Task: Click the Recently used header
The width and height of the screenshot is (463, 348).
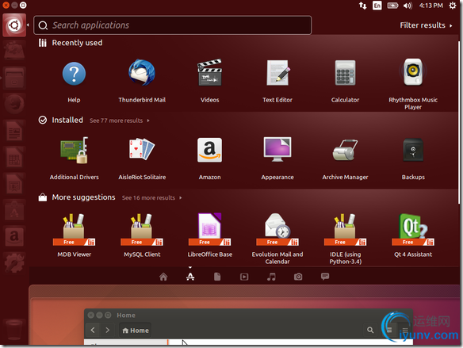Action: [x=77, y=43]
